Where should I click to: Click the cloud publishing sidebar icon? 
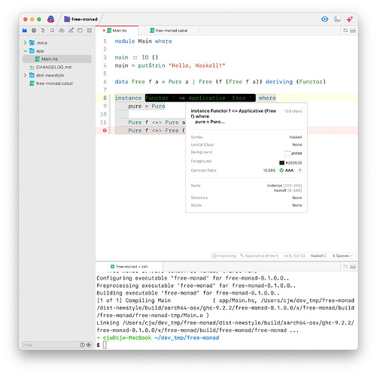(62, 31)
